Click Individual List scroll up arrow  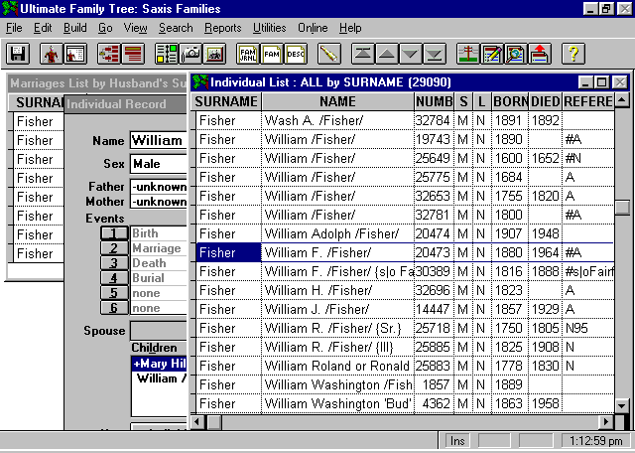pos(622,100)
